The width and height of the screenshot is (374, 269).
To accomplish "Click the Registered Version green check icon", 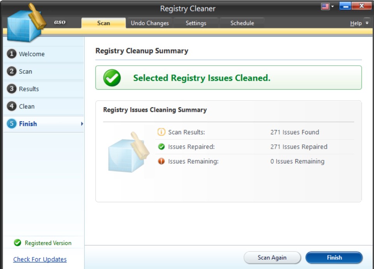I will 18,243.
